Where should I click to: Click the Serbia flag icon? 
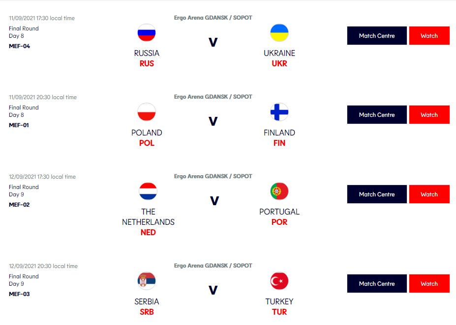click(x=147, y=281)
